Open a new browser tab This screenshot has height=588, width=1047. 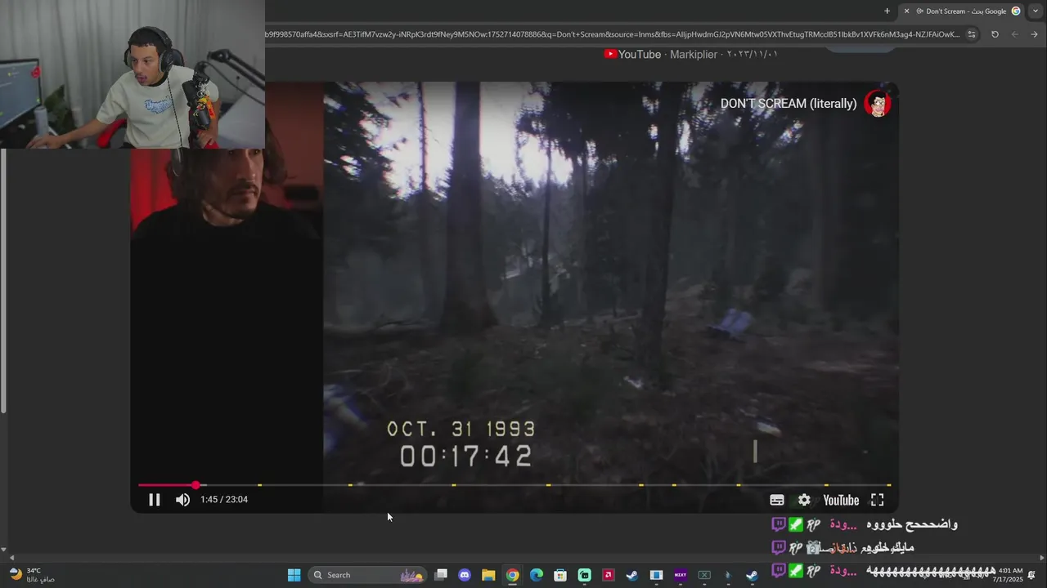[887, 11]
